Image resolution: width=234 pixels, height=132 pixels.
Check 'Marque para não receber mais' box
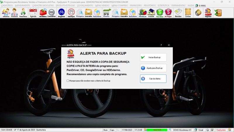click(68, 81)
